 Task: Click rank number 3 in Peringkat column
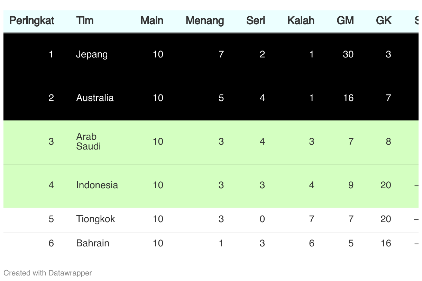(51, 142)
